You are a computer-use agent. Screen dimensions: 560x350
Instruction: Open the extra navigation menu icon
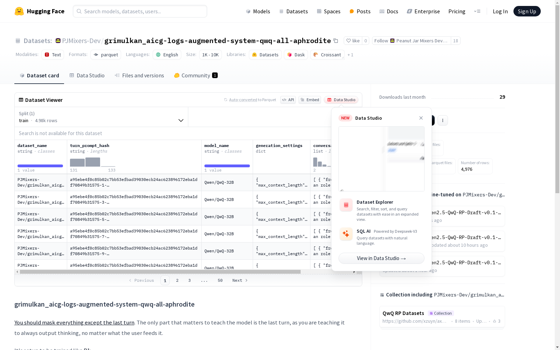[x=477, y=11]
